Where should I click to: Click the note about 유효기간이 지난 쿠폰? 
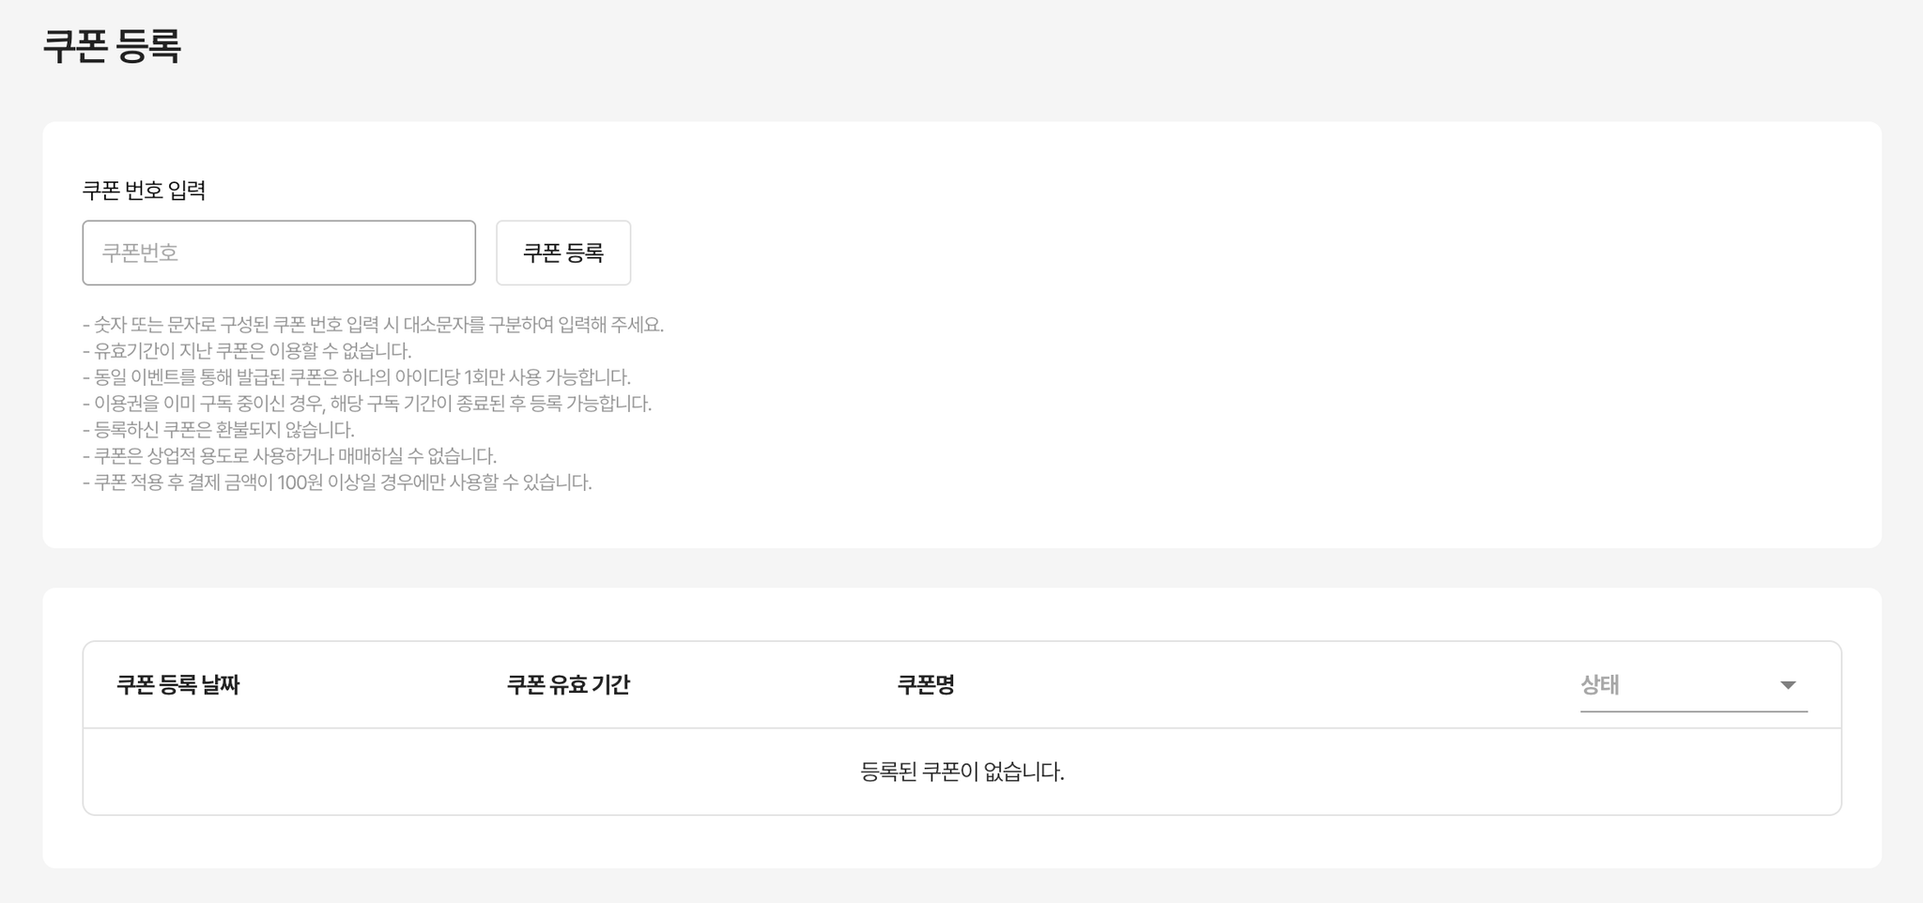pyautogui.click(x=247, y=351)
